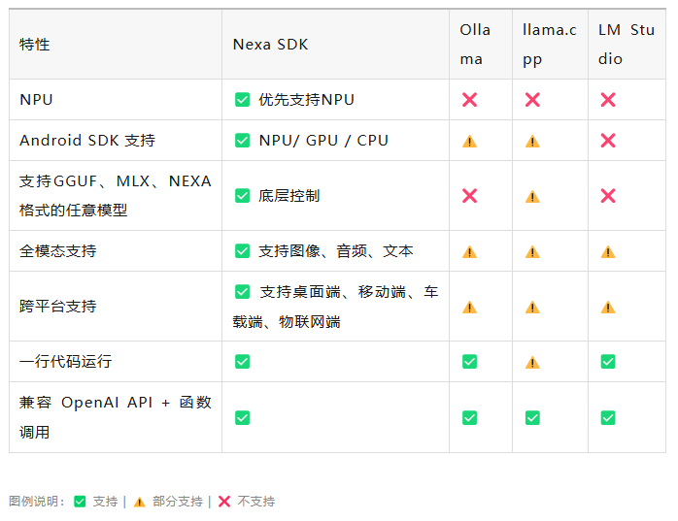The height and width of the screenshot is (521, 678).
Task: Select the 全模态支持 feature cell
Action: 58,251
